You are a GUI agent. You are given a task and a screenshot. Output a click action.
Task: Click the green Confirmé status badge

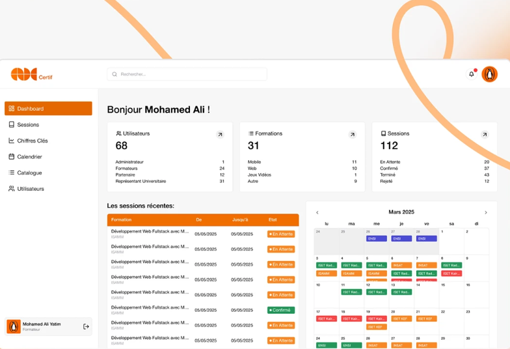coord(281,310)
